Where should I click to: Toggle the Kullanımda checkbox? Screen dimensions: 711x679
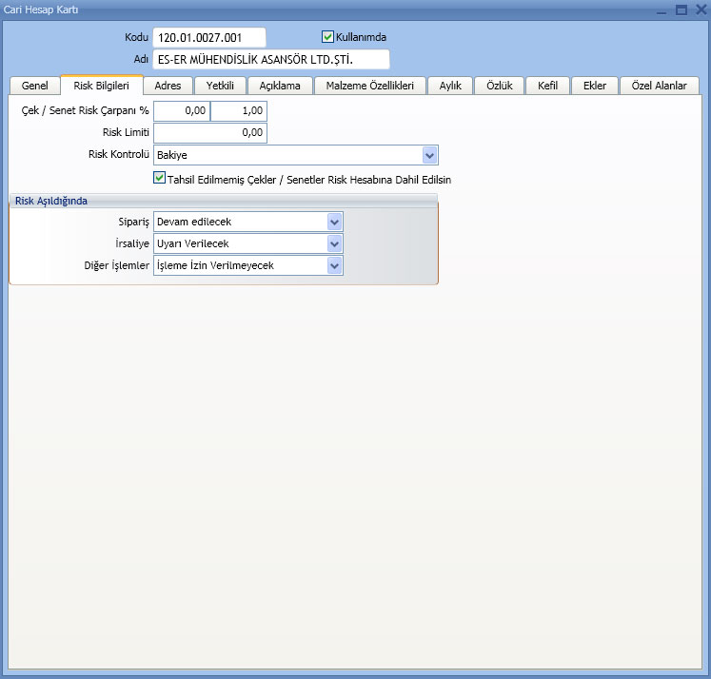tap(328, 37)
